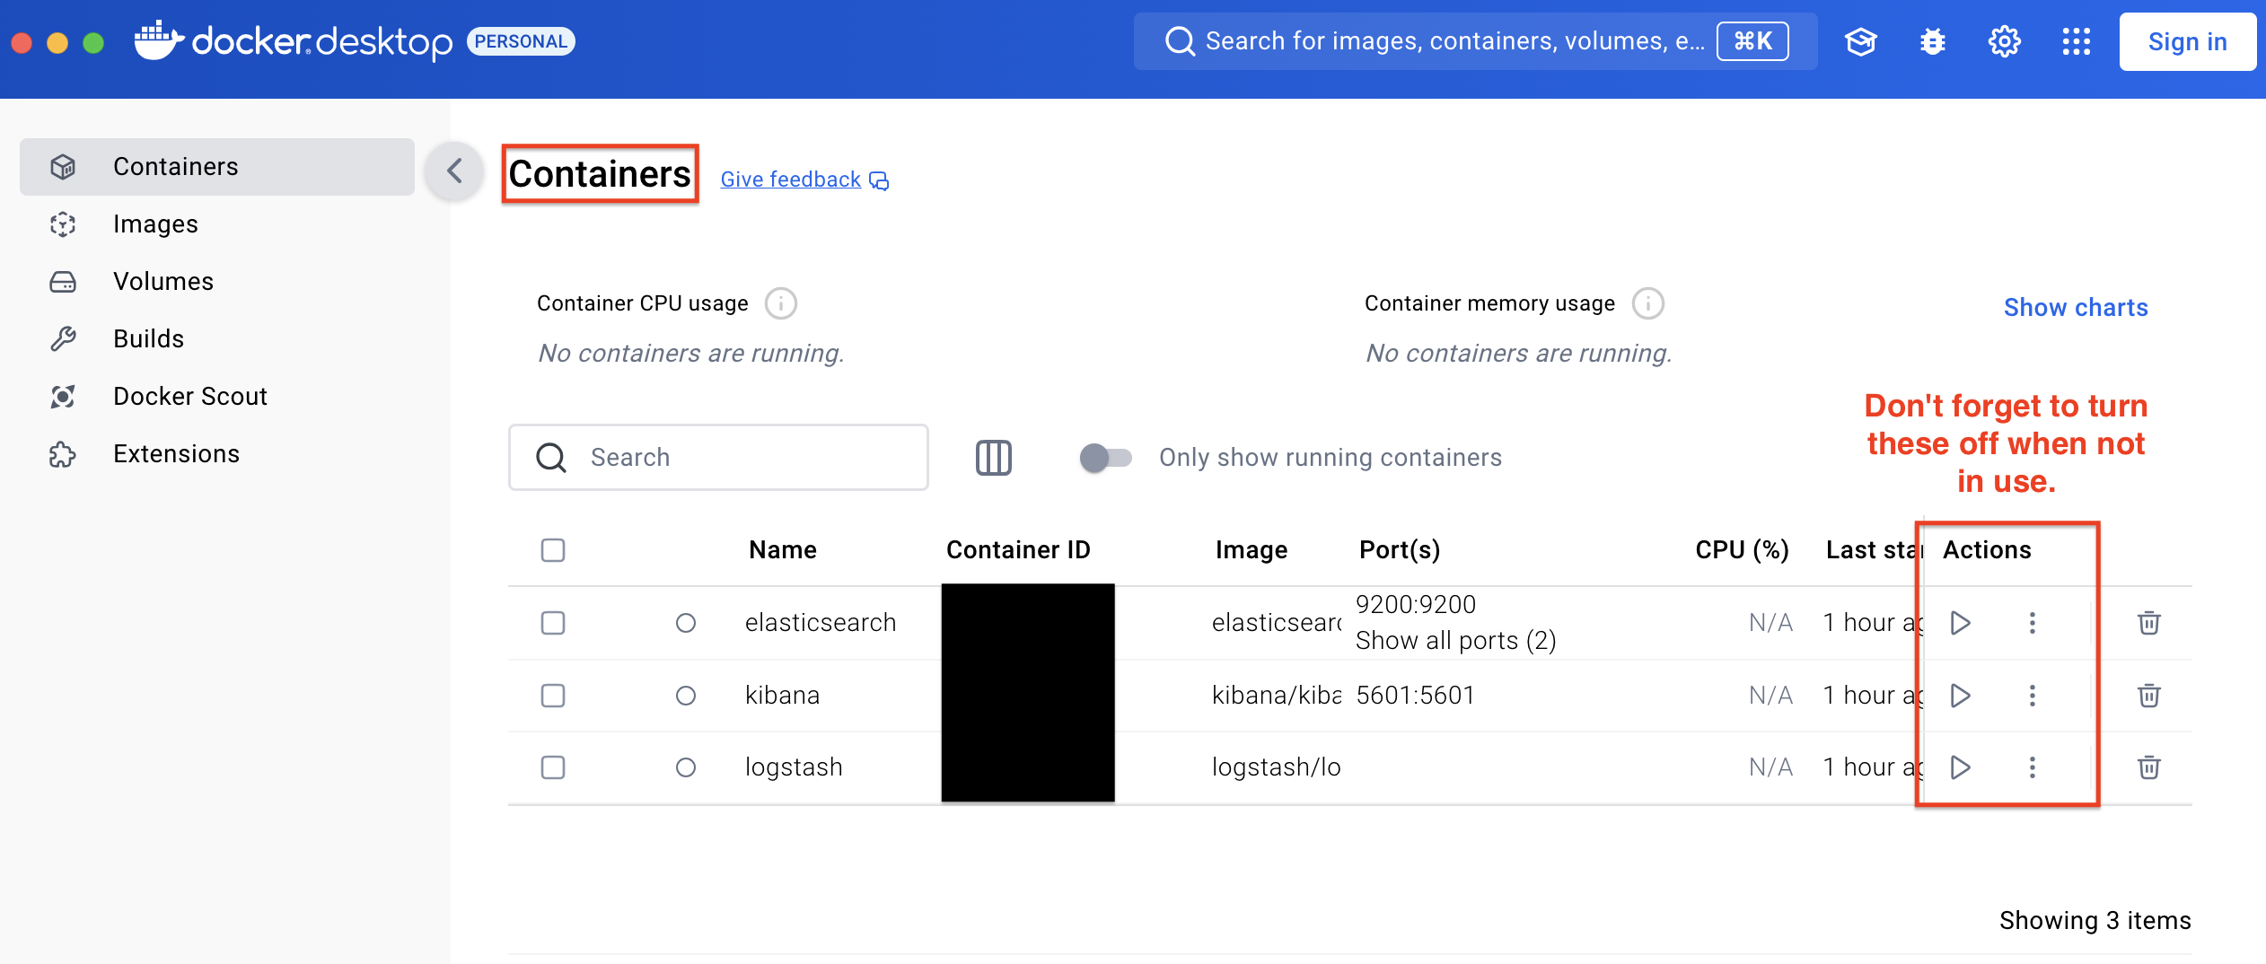The width and height of the screenshot is (2266, 964).
Task: Enable Only show running containers switch
Action: coord(1105,458)
